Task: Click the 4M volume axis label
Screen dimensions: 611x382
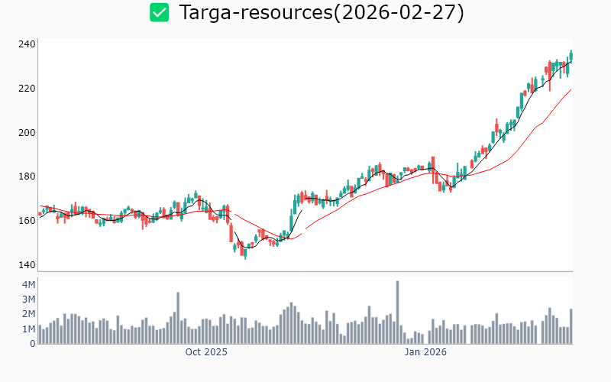Action: pyautogui.click(x=28, y=285)
